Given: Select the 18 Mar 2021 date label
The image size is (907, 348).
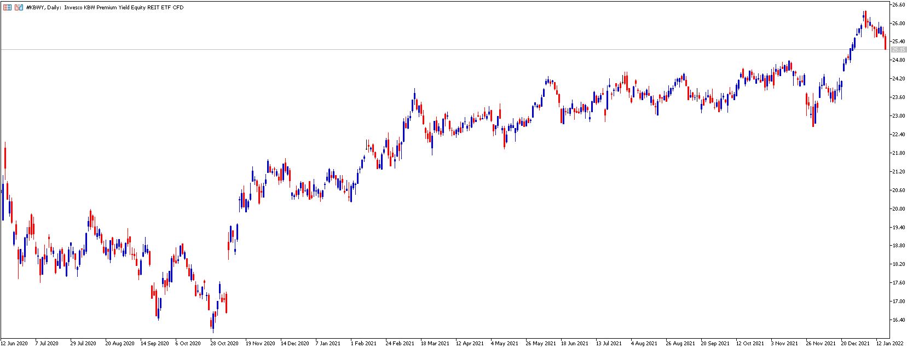Looking at the screenshot, I should point(434,344).
